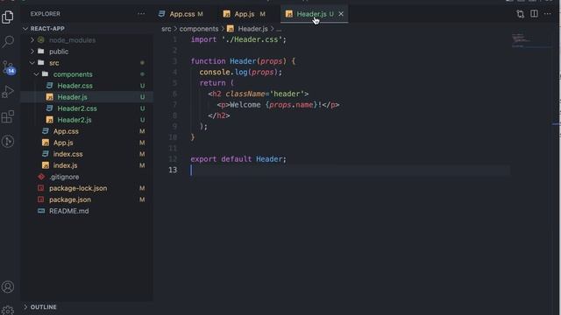The width and height of the screenshot is (561, 315).
Task: Open the Search view in activity bar
Action: [x=8, y=41]
